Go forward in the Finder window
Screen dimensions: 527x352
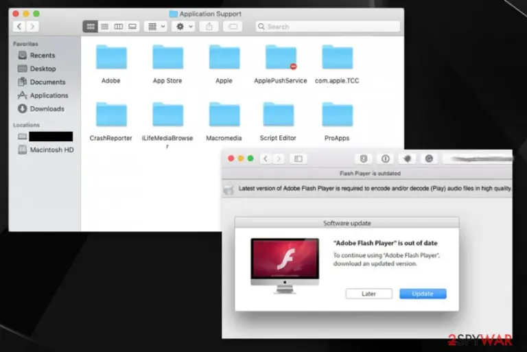32,27
